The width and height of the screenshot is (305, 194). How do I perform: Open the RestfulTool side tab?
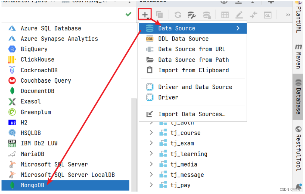pos(298,149)
